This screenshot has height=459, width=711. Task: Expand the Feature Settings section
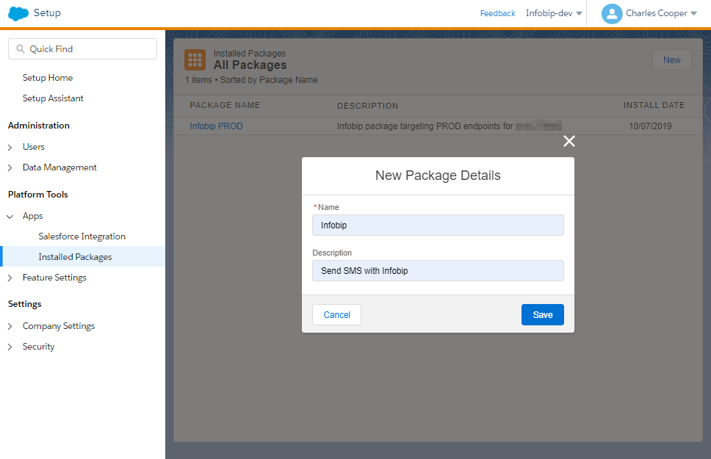(10, 278)
